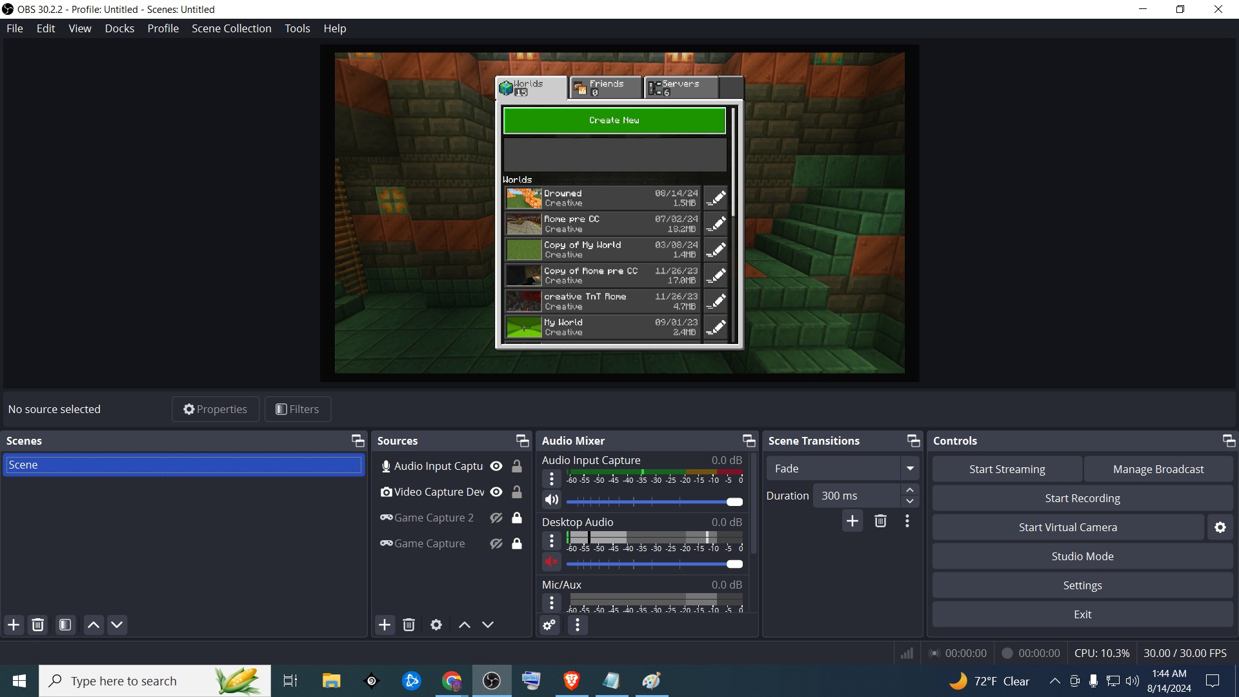Expand the Fade transition dropdown

coord(909,469)
